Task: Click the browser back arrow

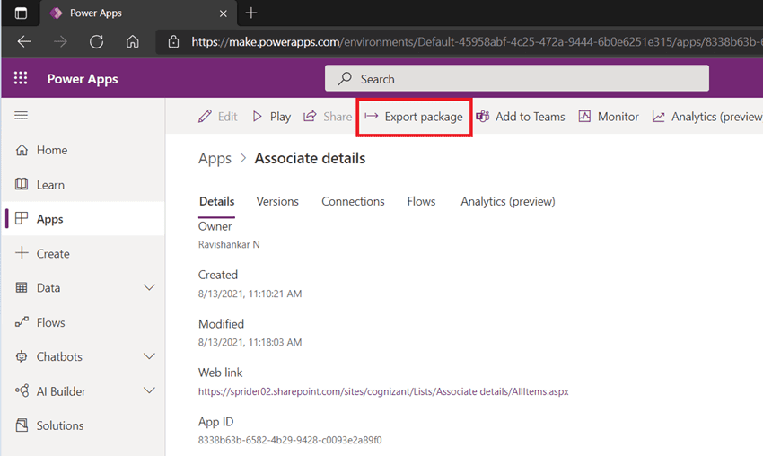Action: [x=24, y=41]
